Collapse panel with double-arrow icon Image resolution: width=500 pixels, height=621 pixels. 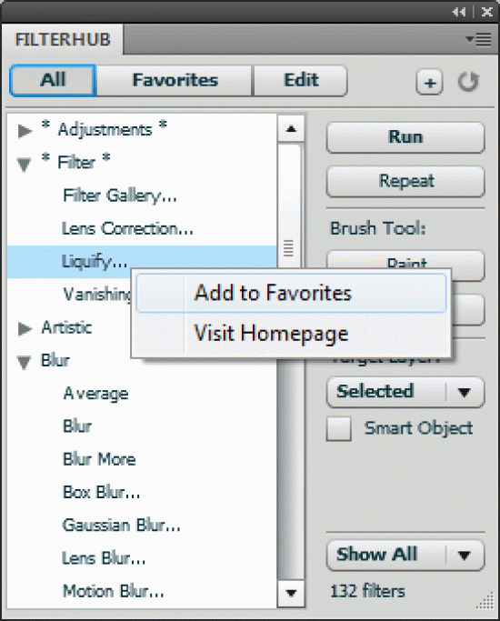point(459,13)
